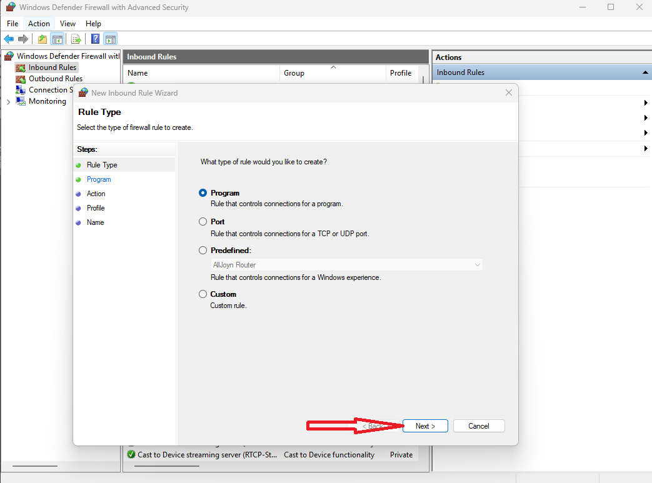Select the Program rule type radio button
Screen dimensions: 652x483
click(x=203, y=193)
